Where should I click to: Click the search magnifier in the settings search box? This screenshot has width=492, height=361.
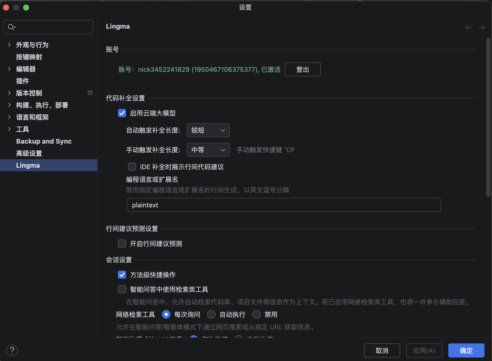coord(11,27)
